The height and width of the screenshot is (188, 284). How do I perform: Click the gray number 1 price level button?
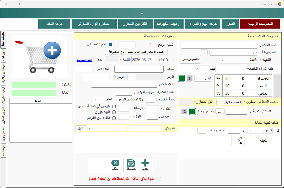point(189,78)
